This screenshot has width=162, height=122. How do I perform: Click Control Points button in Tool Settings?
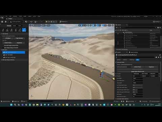tap(8, 43)
